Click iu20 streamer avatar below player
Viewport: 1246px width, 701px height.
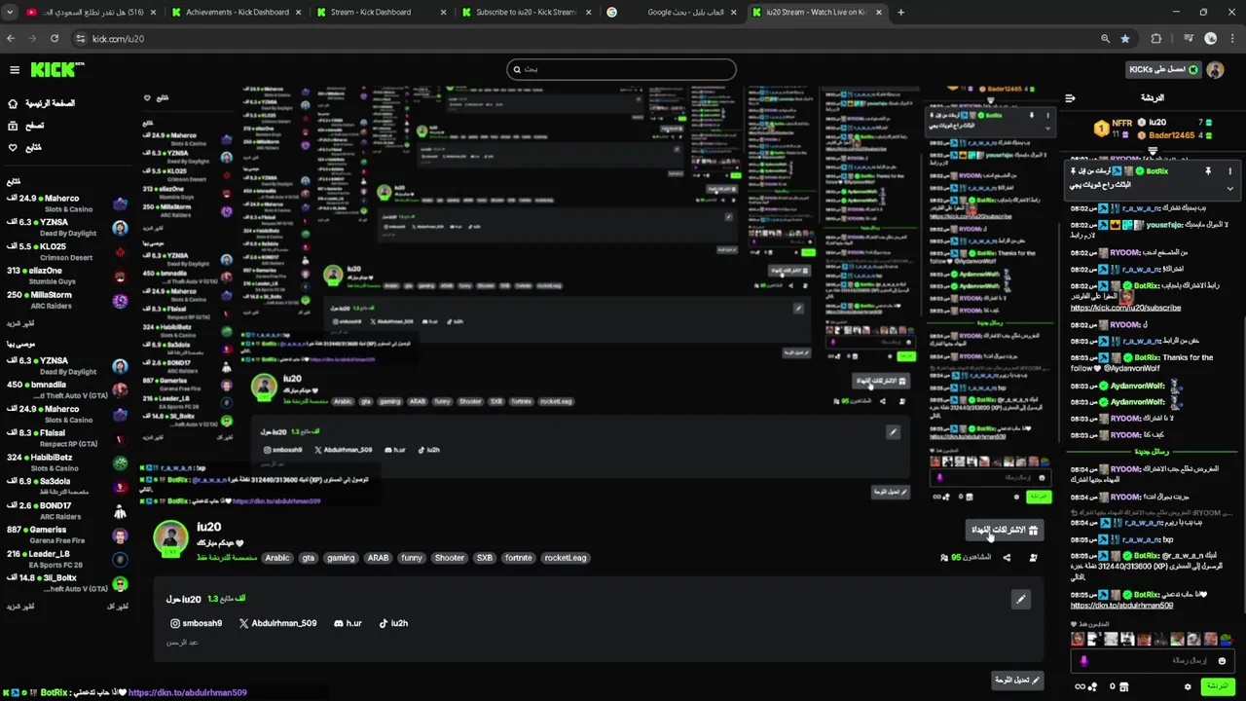171,537
